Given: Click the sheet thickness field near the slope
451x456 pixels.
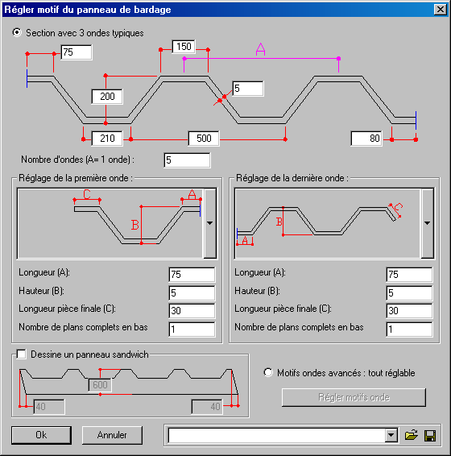Looking at the screenshot, I should 248,89.
